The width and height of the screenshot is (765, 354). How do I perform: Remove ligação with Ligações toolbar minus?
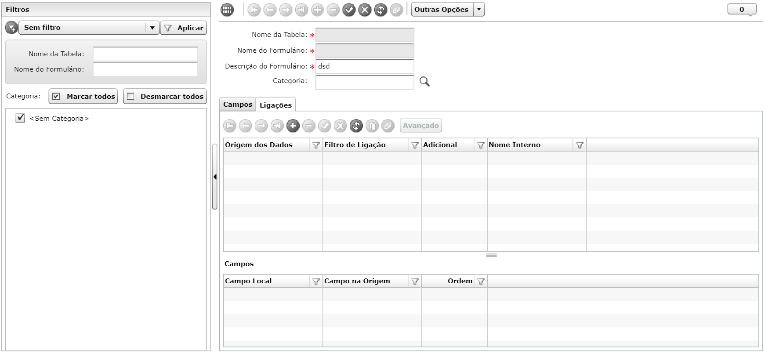click(x=309, y=126)
